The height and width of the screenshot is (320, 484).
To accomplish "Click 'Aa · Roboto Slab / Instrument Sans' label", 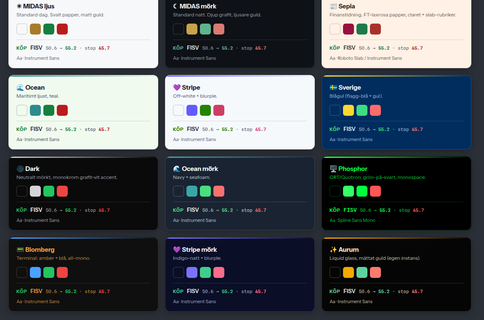I will click(366, 58).
